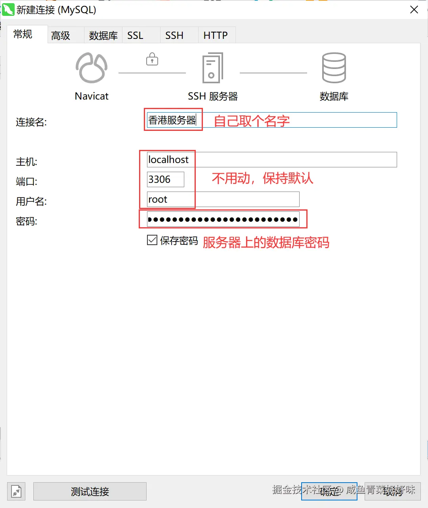
Task: Click the 端口: label
Action: pyautogui.click(x=27, y=182)
